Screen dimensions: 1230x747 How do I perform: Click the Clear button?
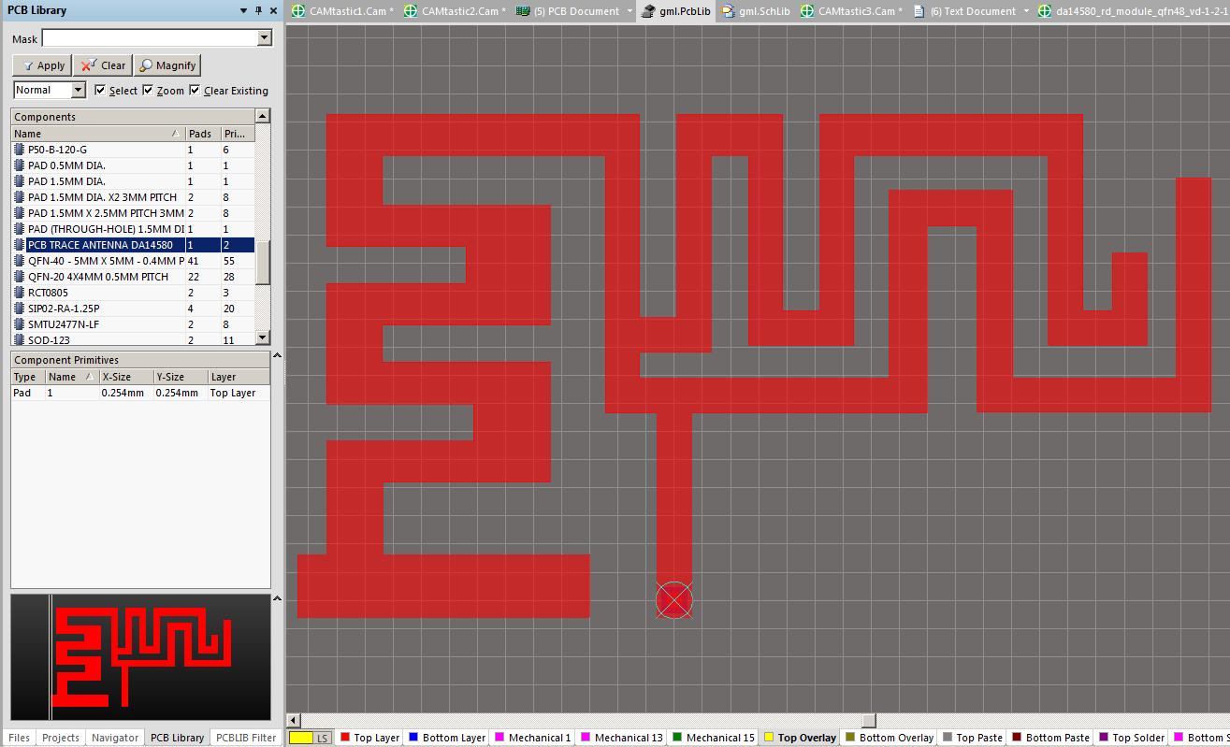(x=103, y=65)
